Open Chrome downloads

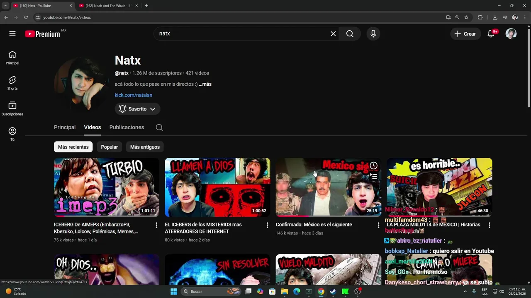tap(495, 17)
